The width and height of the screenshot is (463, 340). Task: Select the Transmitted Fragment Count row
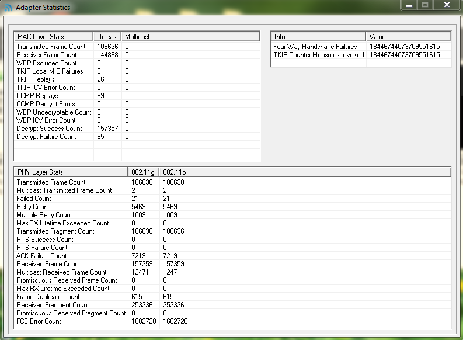point(233,231)
